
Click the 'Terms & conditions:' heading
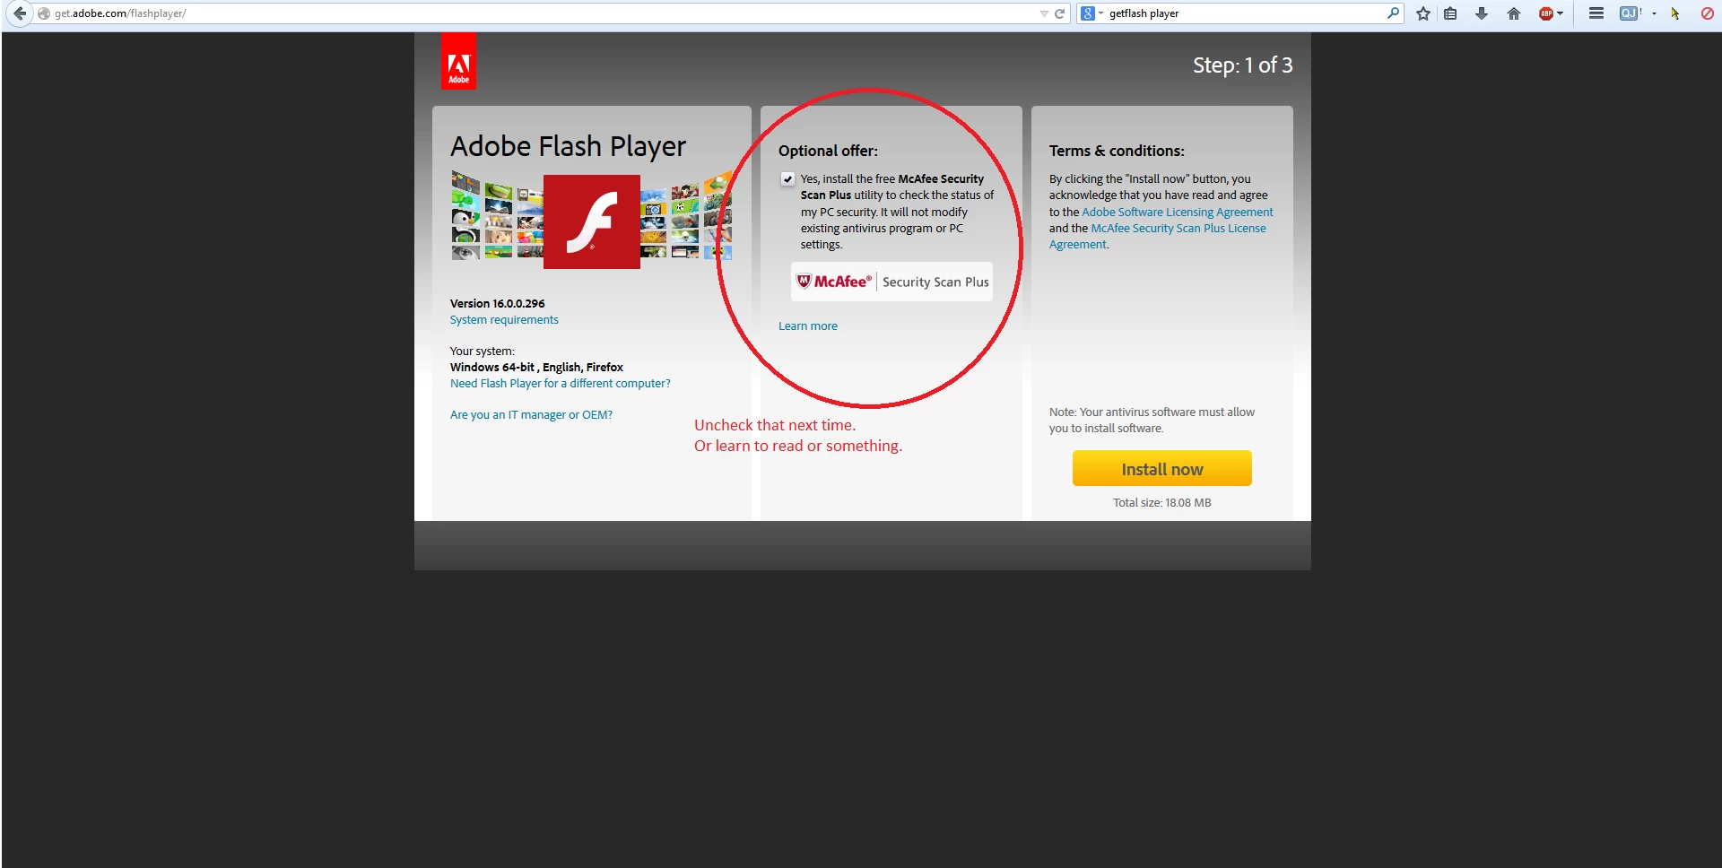point(1117,151)
